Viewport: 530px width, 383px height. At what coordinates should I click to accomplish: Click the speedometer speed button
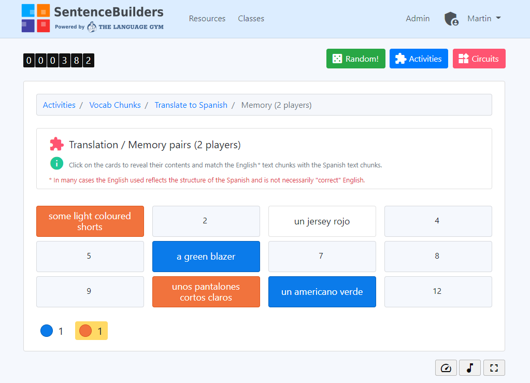[x=446, y=368]
